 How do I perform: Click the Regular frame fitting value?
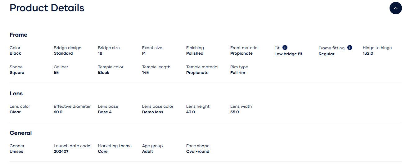tap(327, 54)
